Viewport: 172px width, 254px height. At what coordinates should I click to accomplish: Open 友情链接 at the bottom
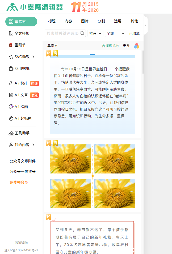coord(21,242)
